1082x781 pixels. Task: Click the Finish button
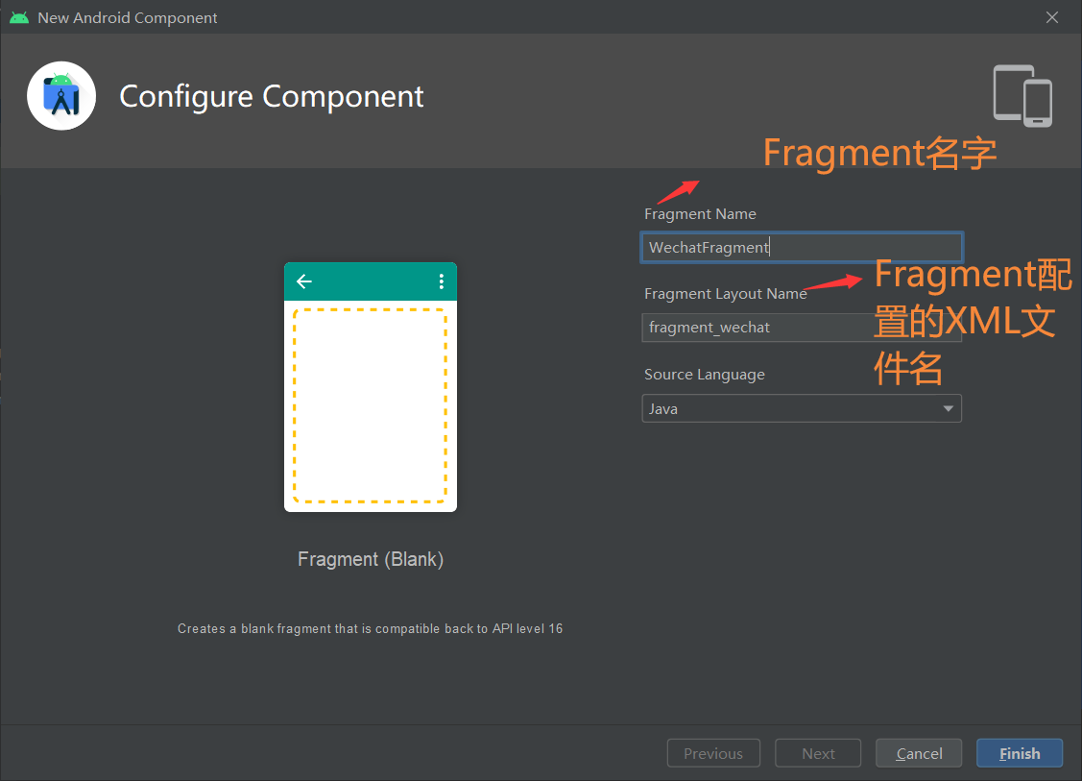pyautogui.click(x=1020, y=753)
